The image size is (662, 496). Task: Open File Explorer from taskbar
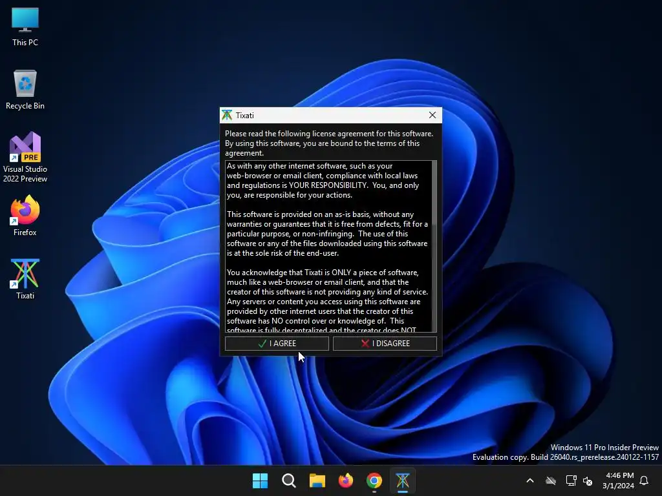[x=317, y=480]
